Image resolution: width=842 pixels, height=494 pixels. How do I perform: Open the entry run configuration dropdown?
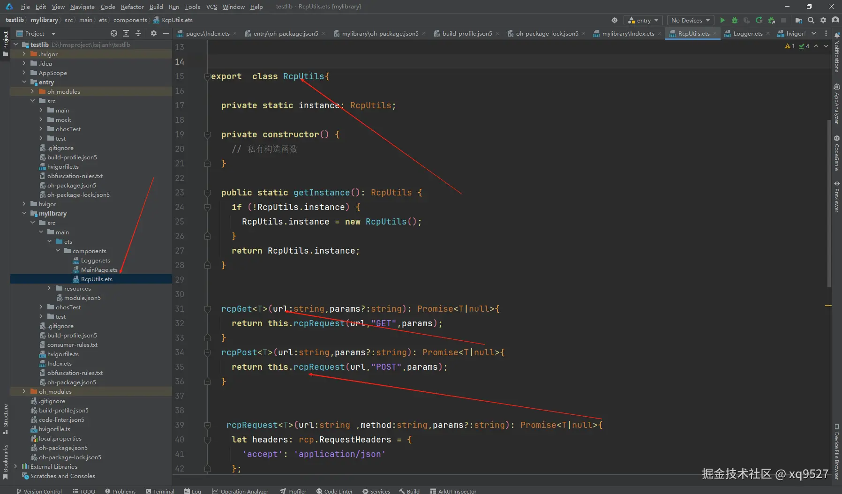tap(644, 20)
